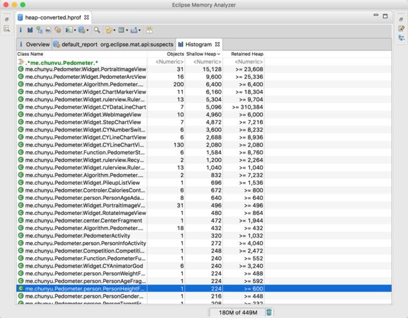Click the calculate retained size icon
Viewport: 408px width, 318px height.
pos(121,30)
